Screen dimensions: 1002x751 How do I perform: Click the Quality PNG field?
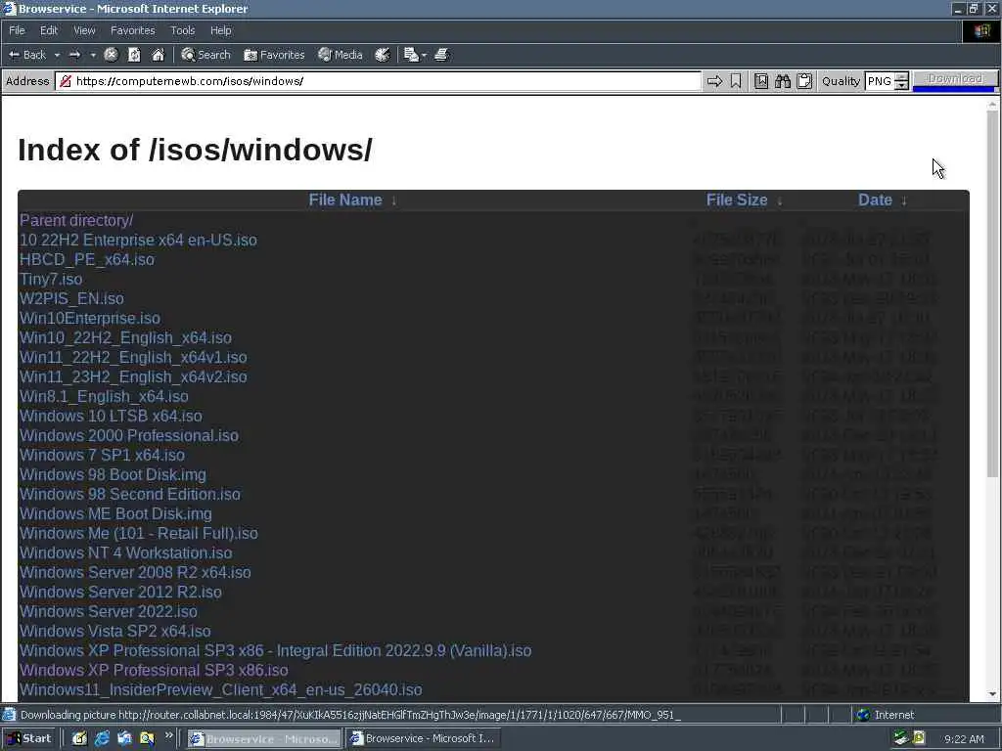point(880,81)
